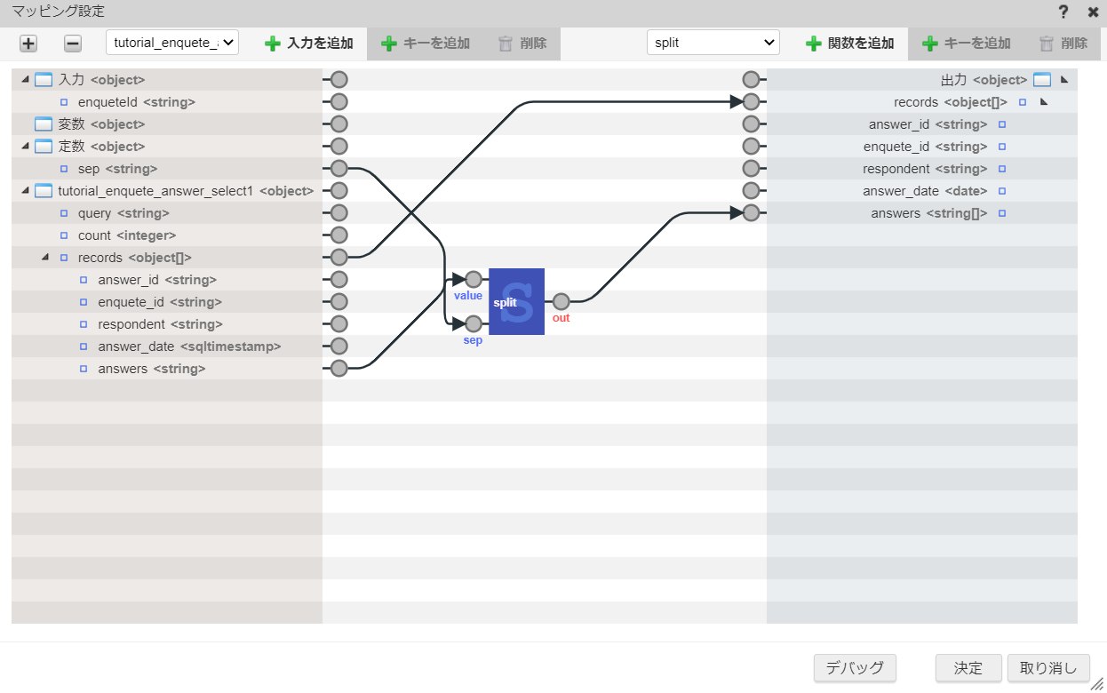Collapse the 入力 object tree node
Image resolution: width=1107 pixels, height=693 pixels.
coord(25,80)
